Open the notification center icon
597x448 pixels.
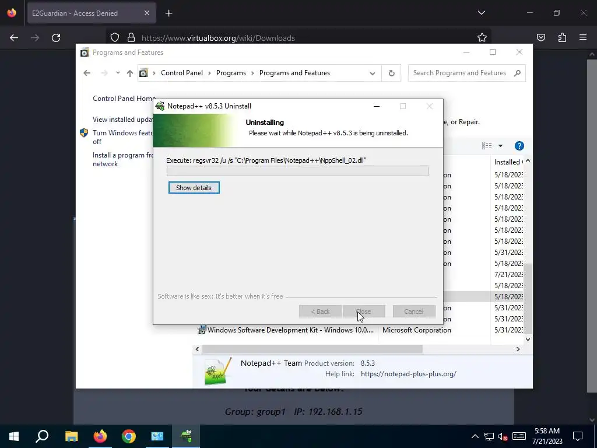click(578, 436)
